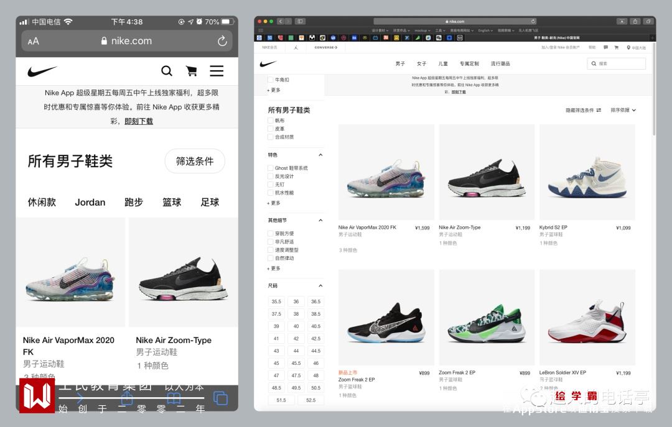The image size is (672, 427).
Task: Tap the search magnifier in the mobile Nike header
Action: tap(167, 71)
